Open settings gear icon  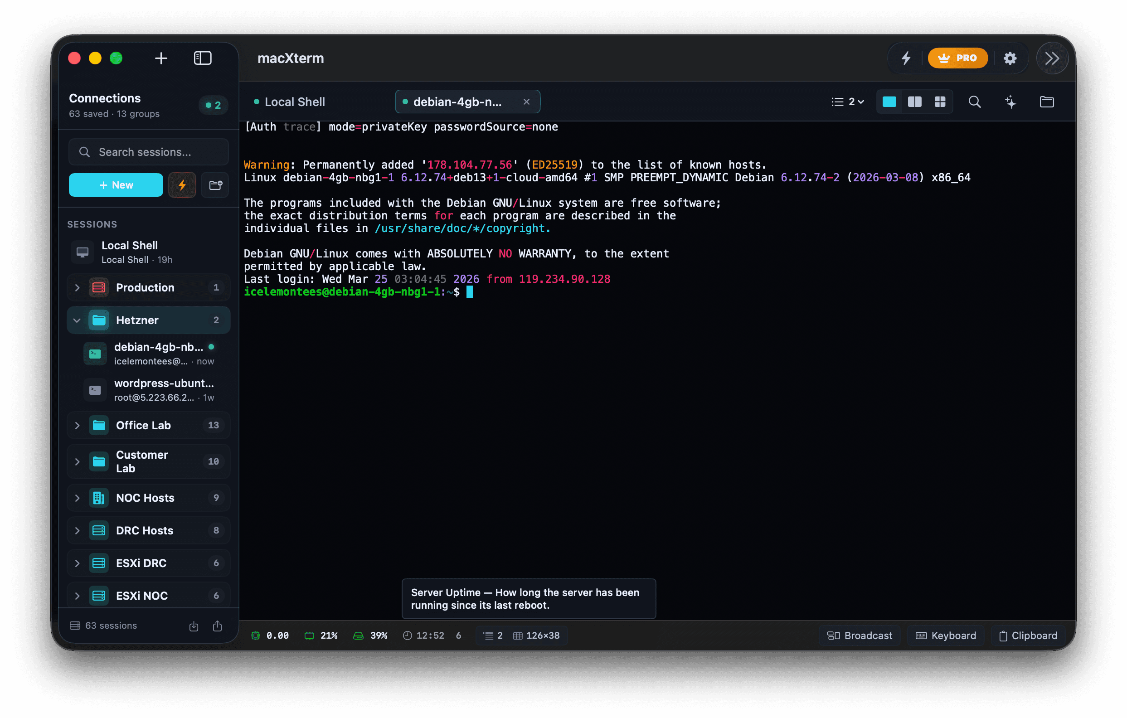tap(1010, 58)
